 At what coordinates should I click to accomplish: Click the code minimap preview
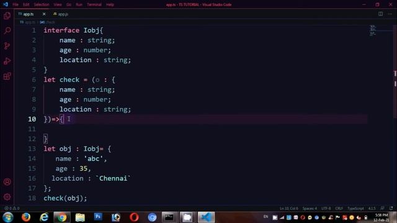point(373,30)
